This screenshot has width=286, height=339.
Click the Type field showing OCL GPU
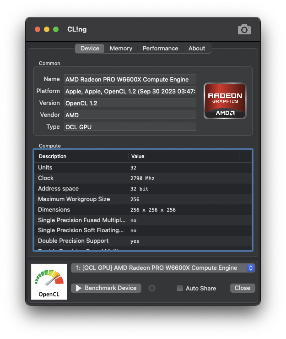(x=130, y=127)
